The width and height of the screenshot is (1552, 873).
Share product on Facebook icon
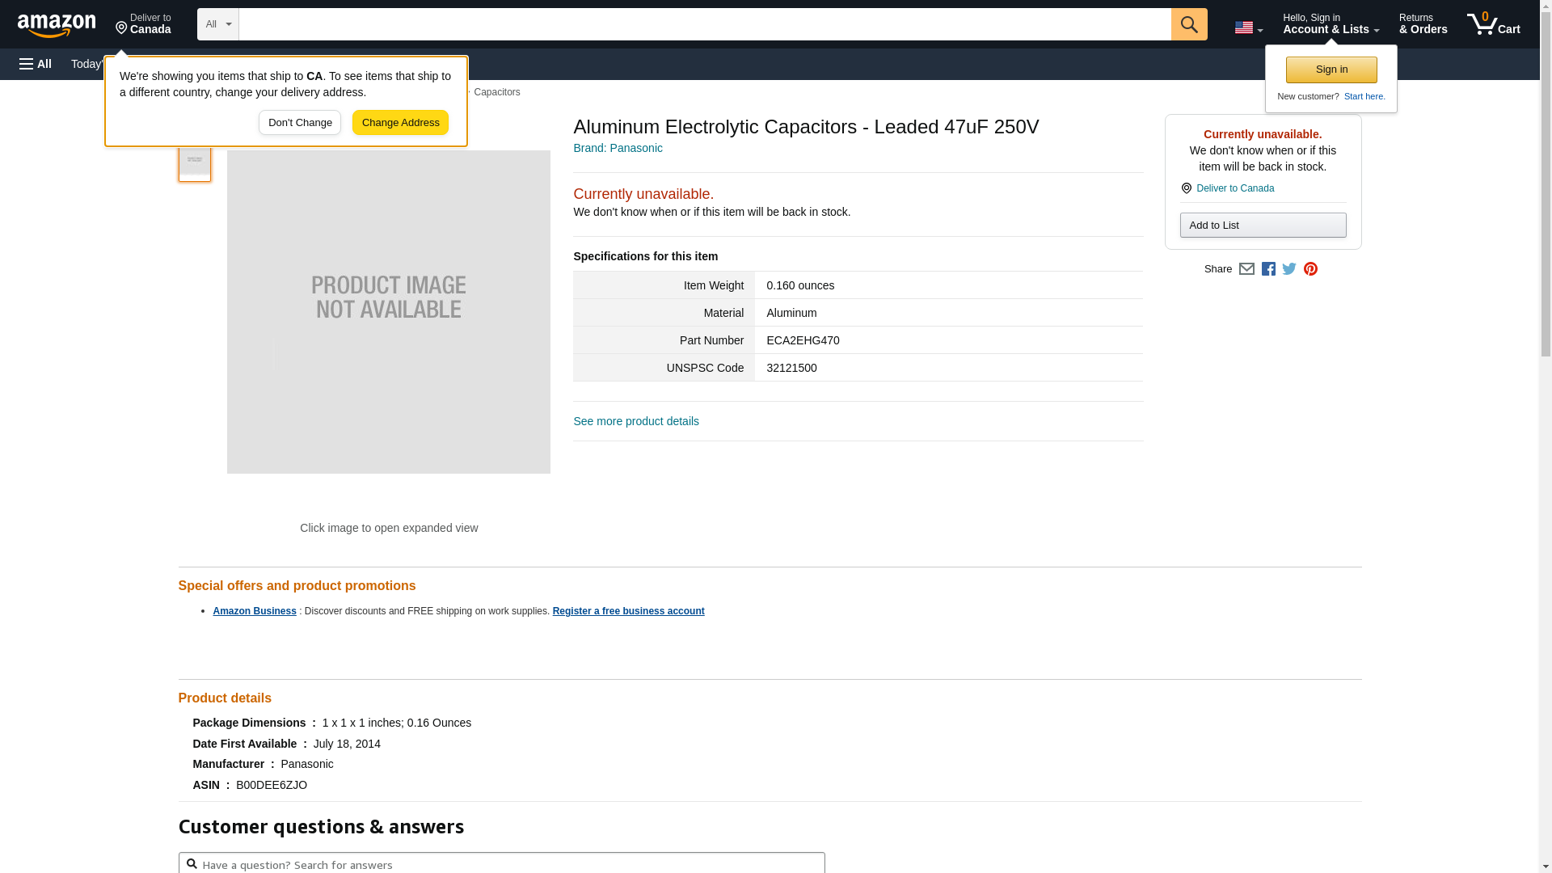tap(1268, 269)
